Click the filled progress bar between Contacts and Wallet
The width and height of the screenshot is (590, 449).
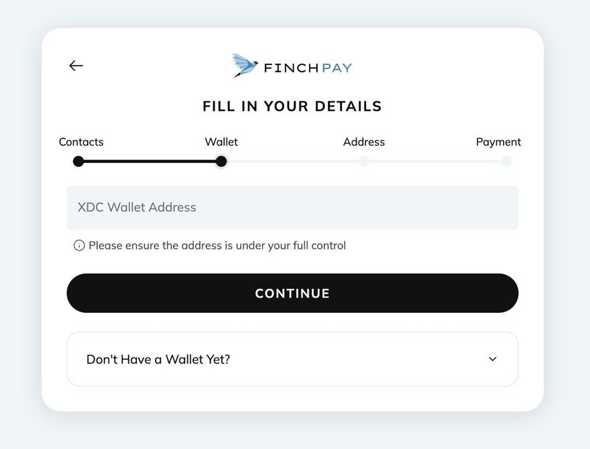point(150,162)
